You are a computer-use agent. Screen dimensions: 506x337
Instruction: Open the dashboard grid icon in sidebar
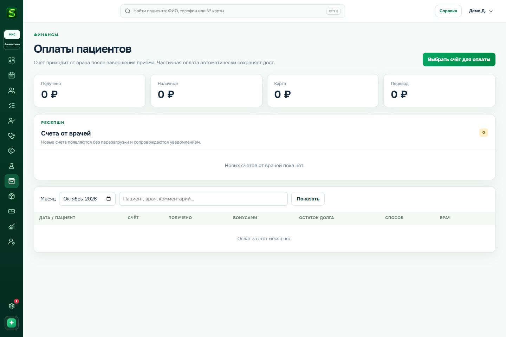tap(12, 60)
